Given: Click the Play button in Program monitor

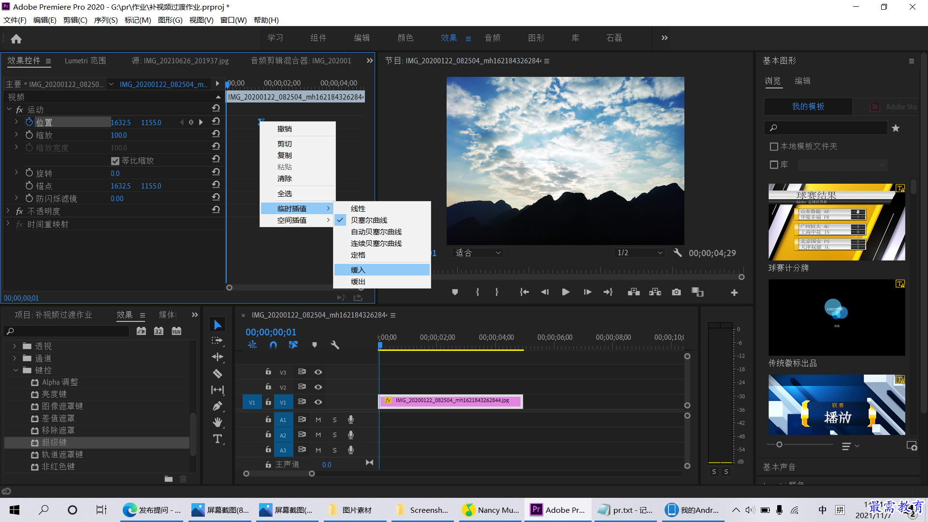Looking at the screenshot, I should click(565, 292).
